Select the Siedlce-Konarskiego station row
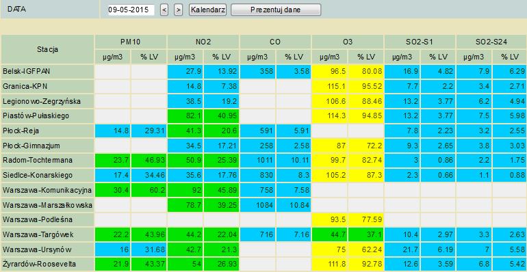The image size is (527, 272). 47,175
